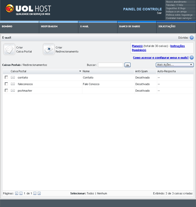The width and height of the screenshot is (196, 207).
Task: Click the Instruções link
Action: coord(178,46)
